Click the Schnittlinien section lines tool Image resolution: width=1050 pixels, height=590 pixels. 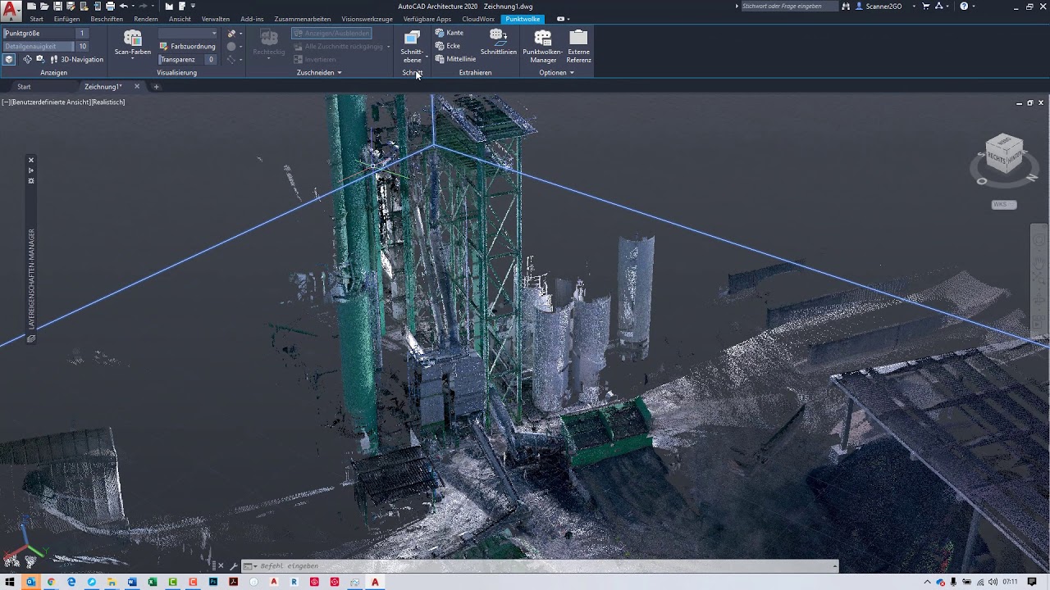(499, 43)
